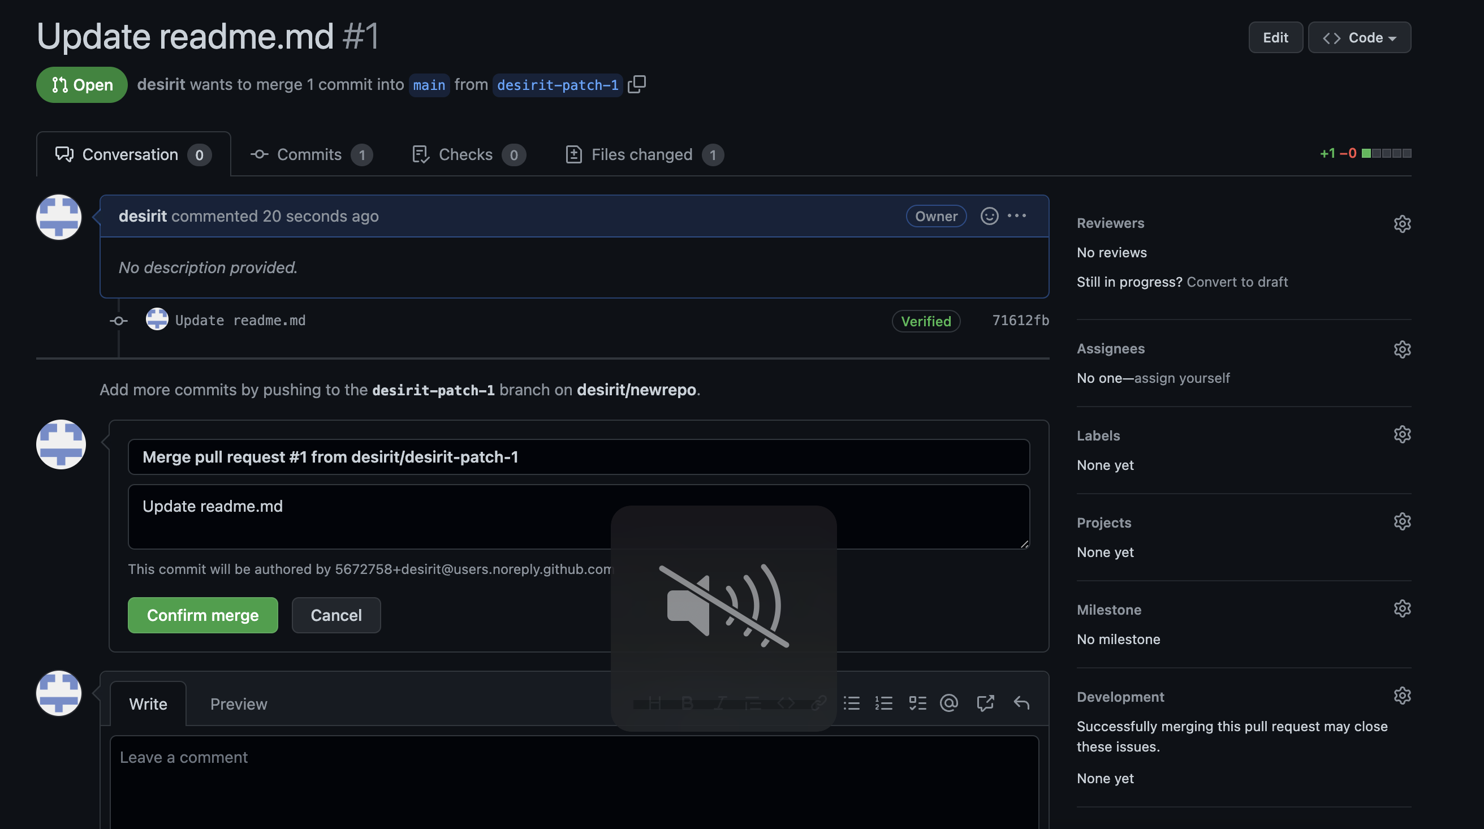Click the Open status badge

click(x=82, y=85)
